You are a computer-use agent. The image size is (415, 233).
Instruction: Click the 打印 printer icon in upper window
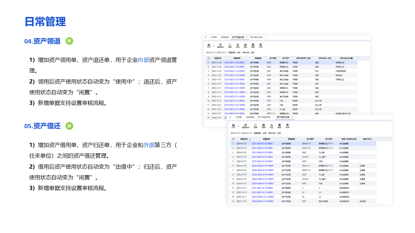[x=209, y=45]
